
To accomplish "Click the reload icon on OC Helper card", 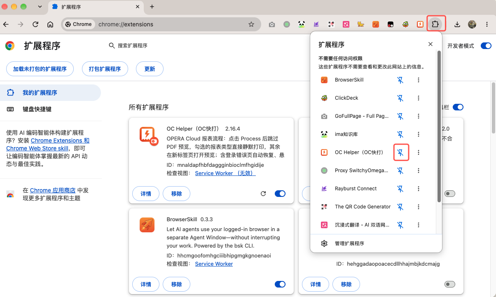I will (x=264, y=194).
